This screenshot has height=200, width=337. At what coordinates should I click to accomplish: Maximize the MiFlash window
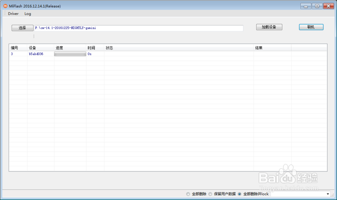click(317, 6)
